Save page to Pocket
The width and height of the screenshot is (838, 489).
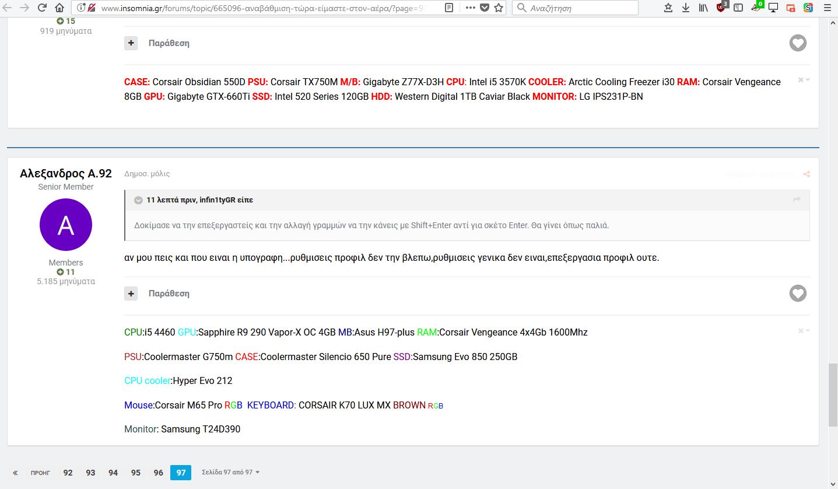click(x=485, y=8)
